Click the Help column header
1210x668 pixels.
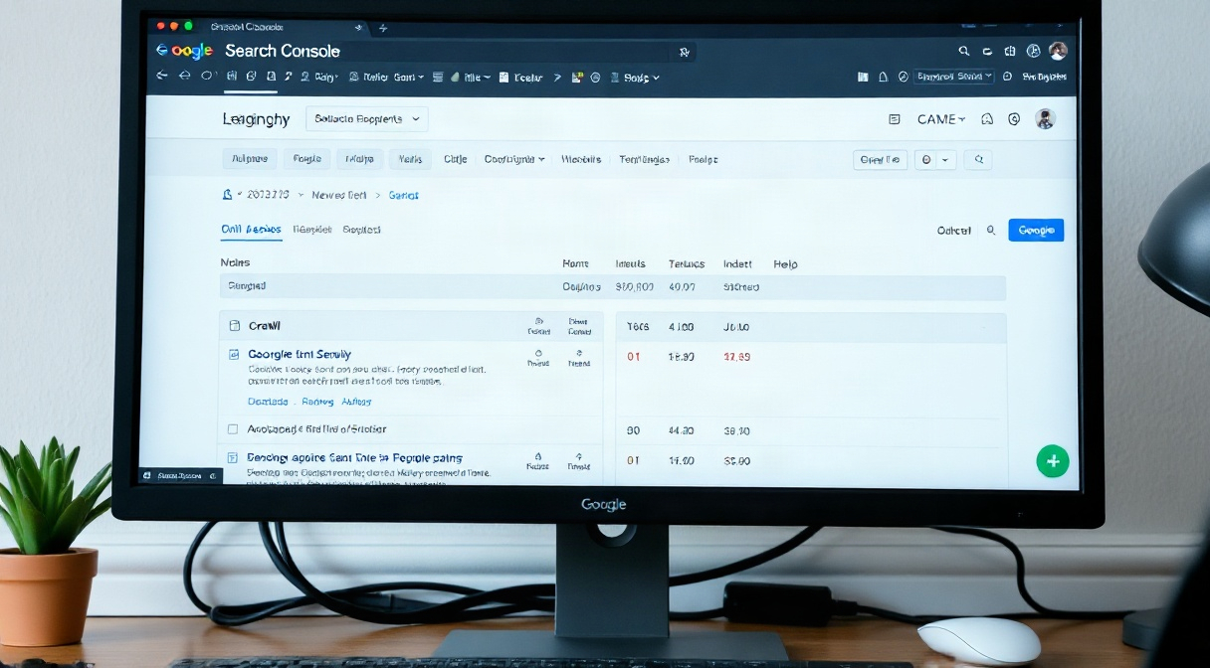[785, 264]
